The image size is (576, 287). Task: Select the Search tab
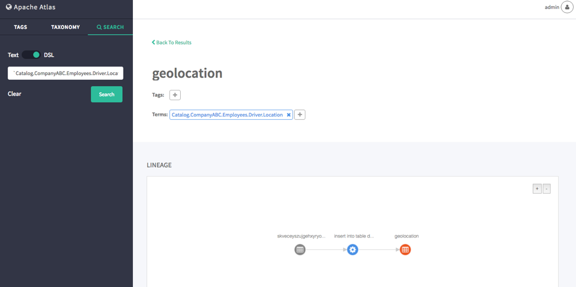click(110, 27)
